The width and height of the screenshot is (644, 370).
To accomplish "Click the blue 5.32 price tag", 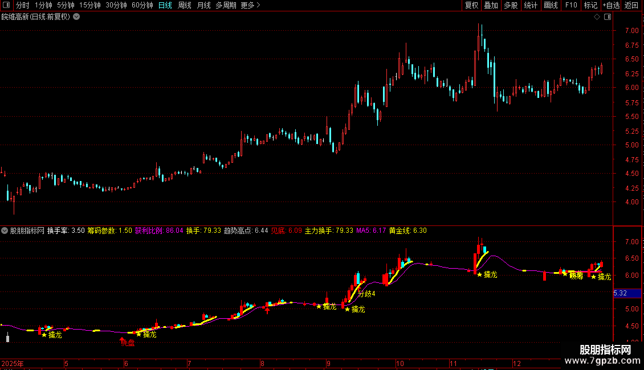I will point(627,293).
